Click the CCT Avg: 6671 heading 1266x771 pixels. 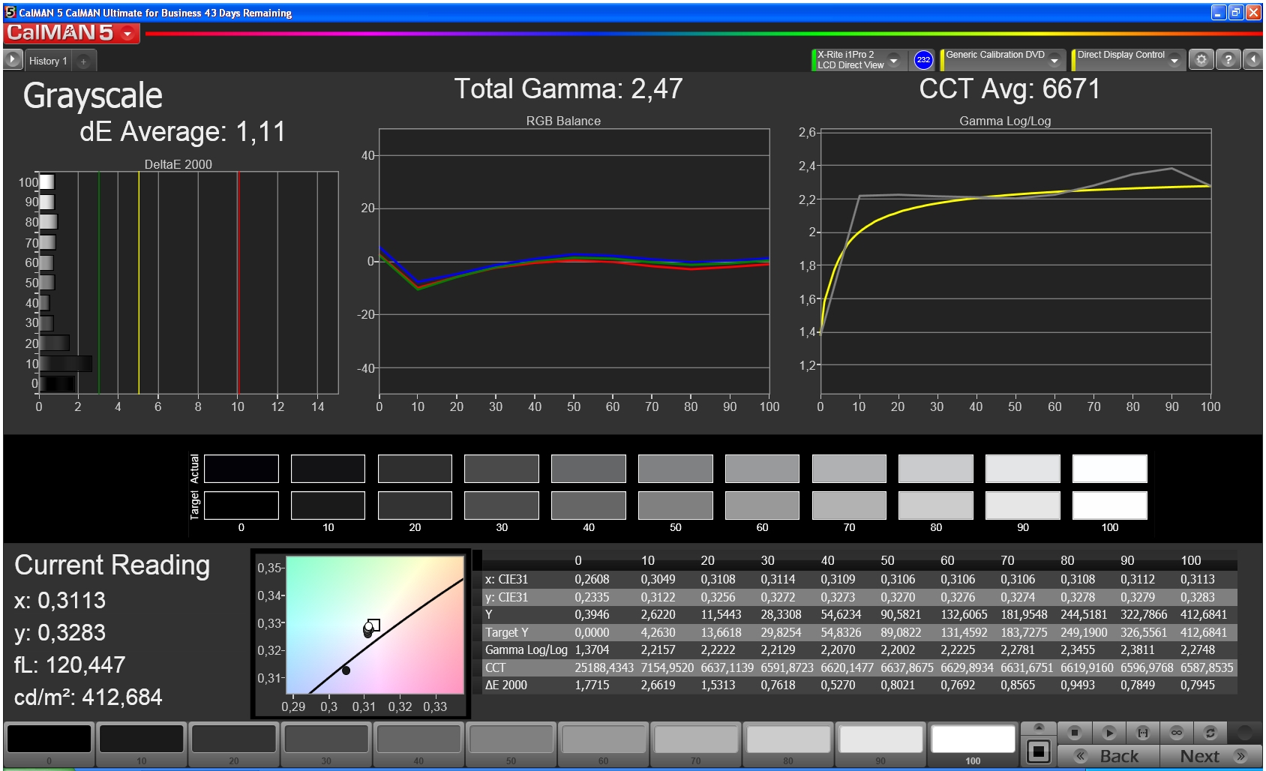(1009, 88)
